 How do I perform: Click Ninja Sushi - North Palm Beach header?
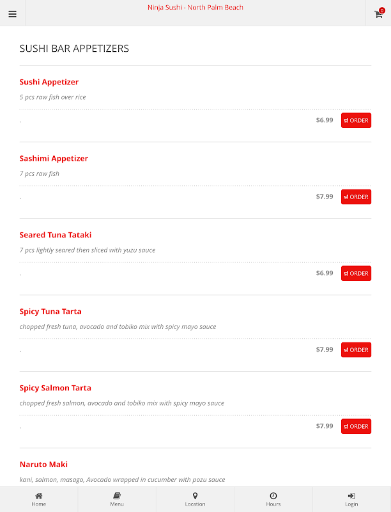(x=195, y=8)
